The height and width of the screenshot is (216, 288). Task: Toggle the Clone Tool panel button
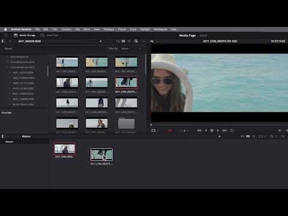[x=49, y=35]
